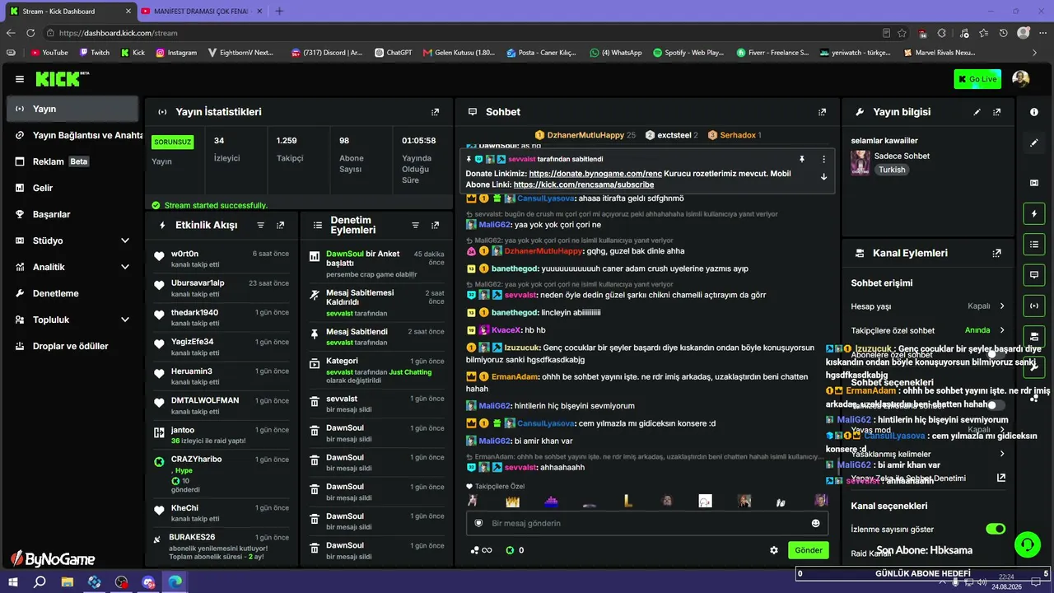Toggle İzlenme sayısını göster switch

pos(996,529)
